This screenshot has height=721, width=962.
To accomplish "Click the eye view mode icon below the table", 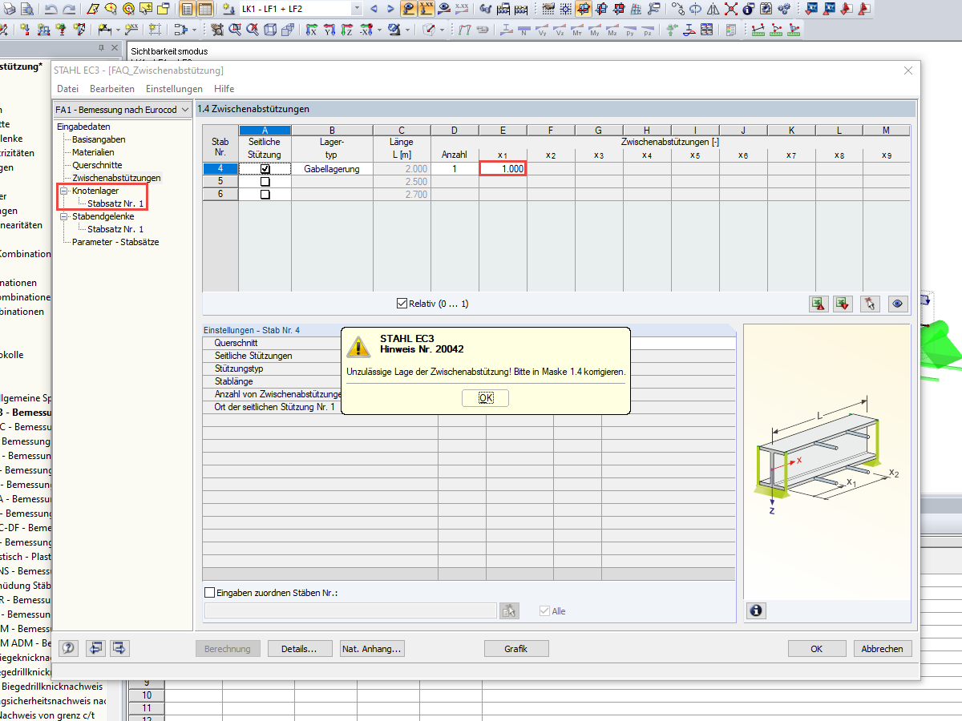I will (898, 304).
